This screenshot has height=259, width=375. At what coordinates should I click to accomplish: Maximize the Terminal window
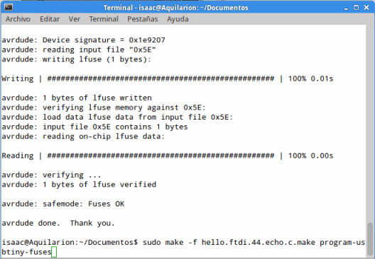pos(356,8)
